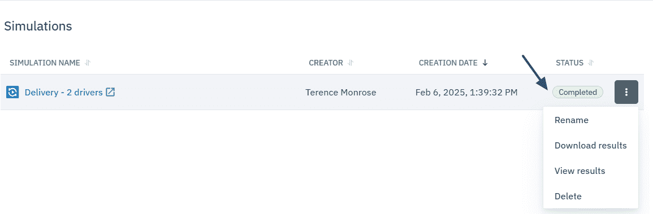Click the CREATOR column header text
This screenshot has height=214, width=653.
(326, 63)
